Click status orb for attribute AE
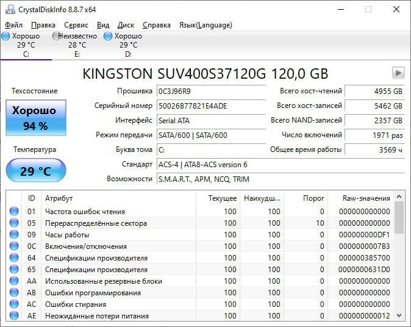This screenshot has height=327, width=411. (x=14, y=315)
